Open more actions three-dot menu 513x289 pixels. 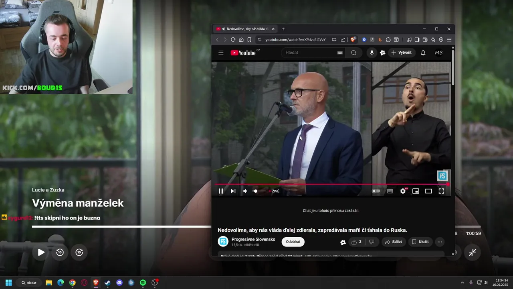point(440,242)
